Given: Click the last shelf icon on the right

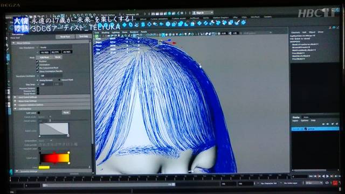Looking at the screenshot, I should [244, 22].
